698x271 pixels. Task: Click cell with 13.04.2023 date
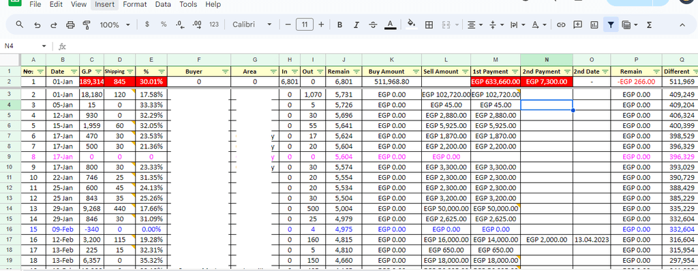point(592,240)
